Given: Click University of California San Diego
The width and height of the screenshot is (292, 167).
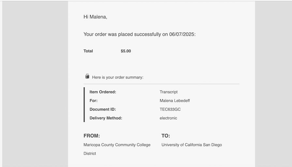Looking at the screenshot, I should coord(192,145).
